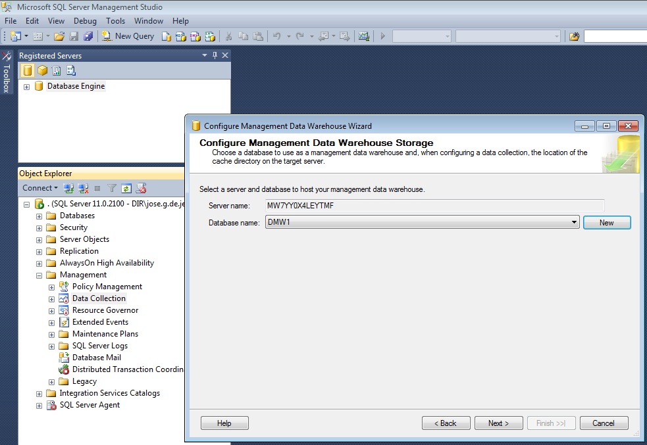
Task: Open the New Project dropdown arrow
Action: pos(26,36)
